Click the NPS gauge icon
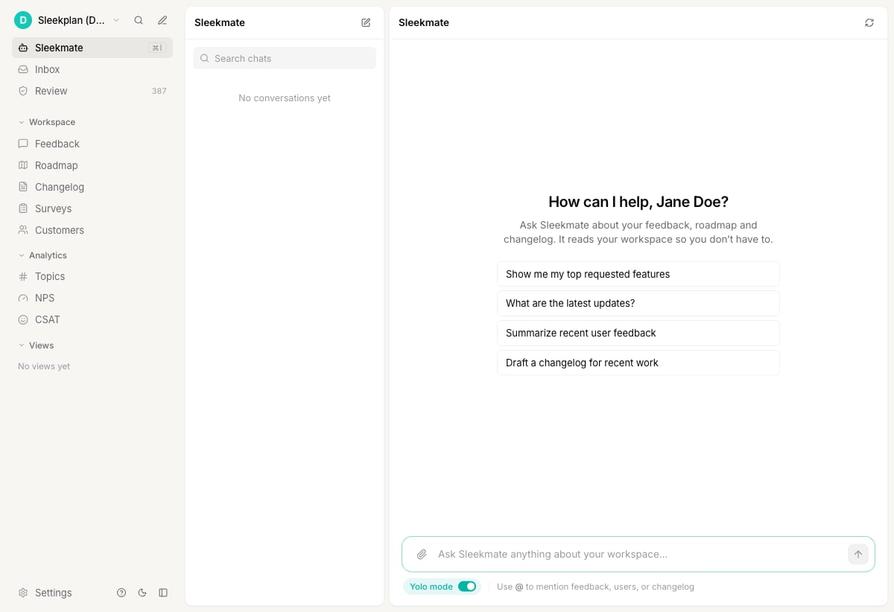The image size is (894, 612). click(23, 298)
